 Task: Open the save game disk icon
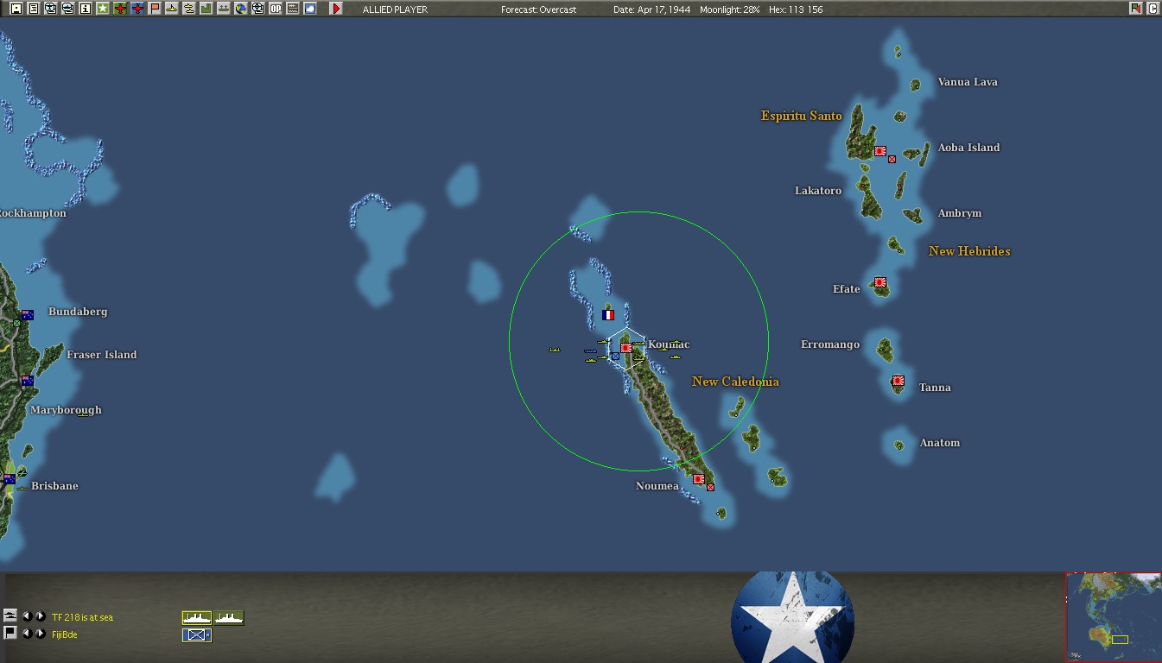[16, 9]
